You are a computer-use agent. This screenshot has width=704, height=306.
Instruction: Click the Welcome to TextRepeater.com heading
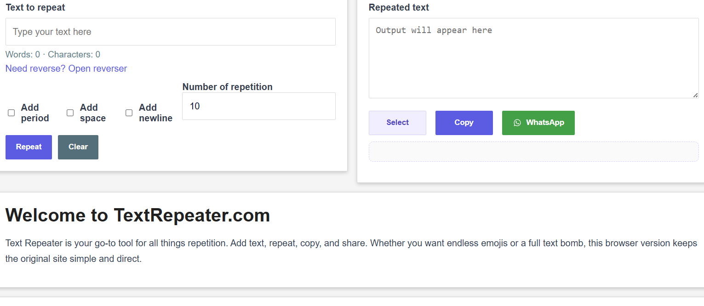click(x=137, y=215)
